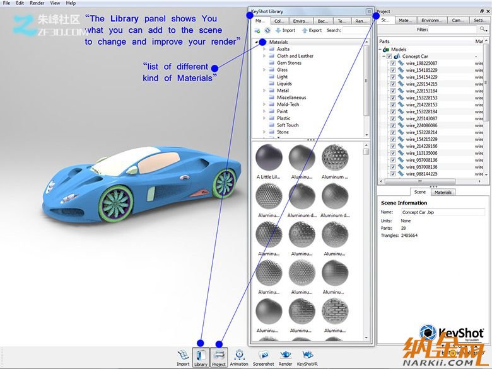Expand the Metal folder in library tree
The image size is (492, 369).
(264, 91)
